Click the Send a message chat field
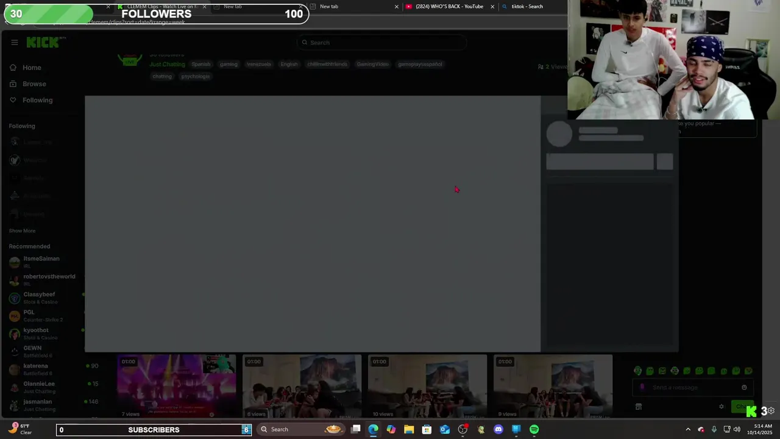 [x=692, y=388]
